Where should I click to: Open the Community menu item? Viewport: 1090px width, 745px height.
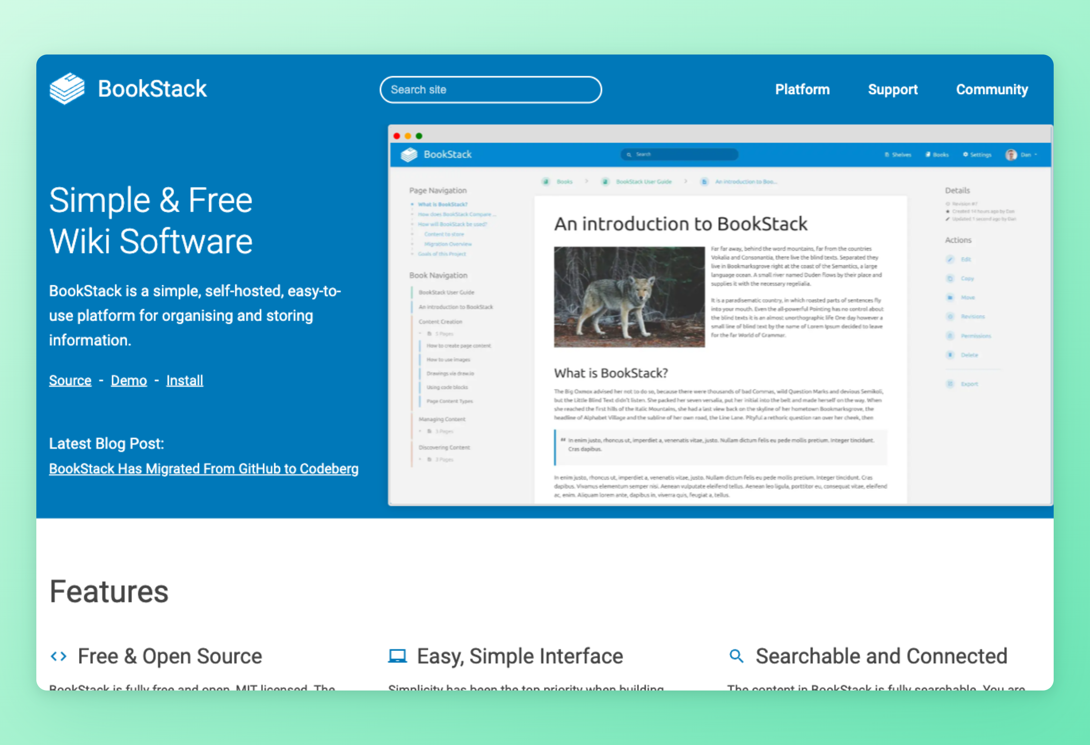[x=992, y=89]
